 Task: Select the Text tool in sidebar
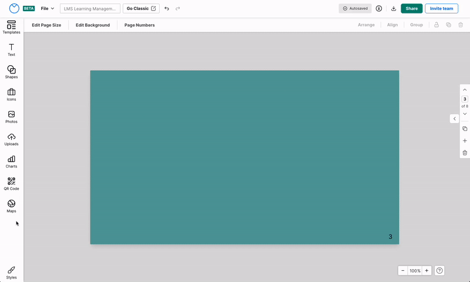(x=11, y=49)
